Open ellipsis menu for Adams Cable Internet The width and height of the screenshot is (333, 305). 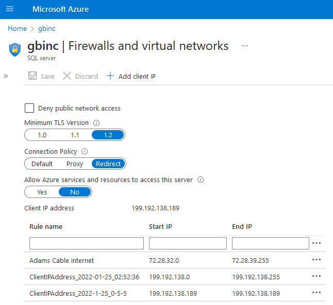coord(317,260)
